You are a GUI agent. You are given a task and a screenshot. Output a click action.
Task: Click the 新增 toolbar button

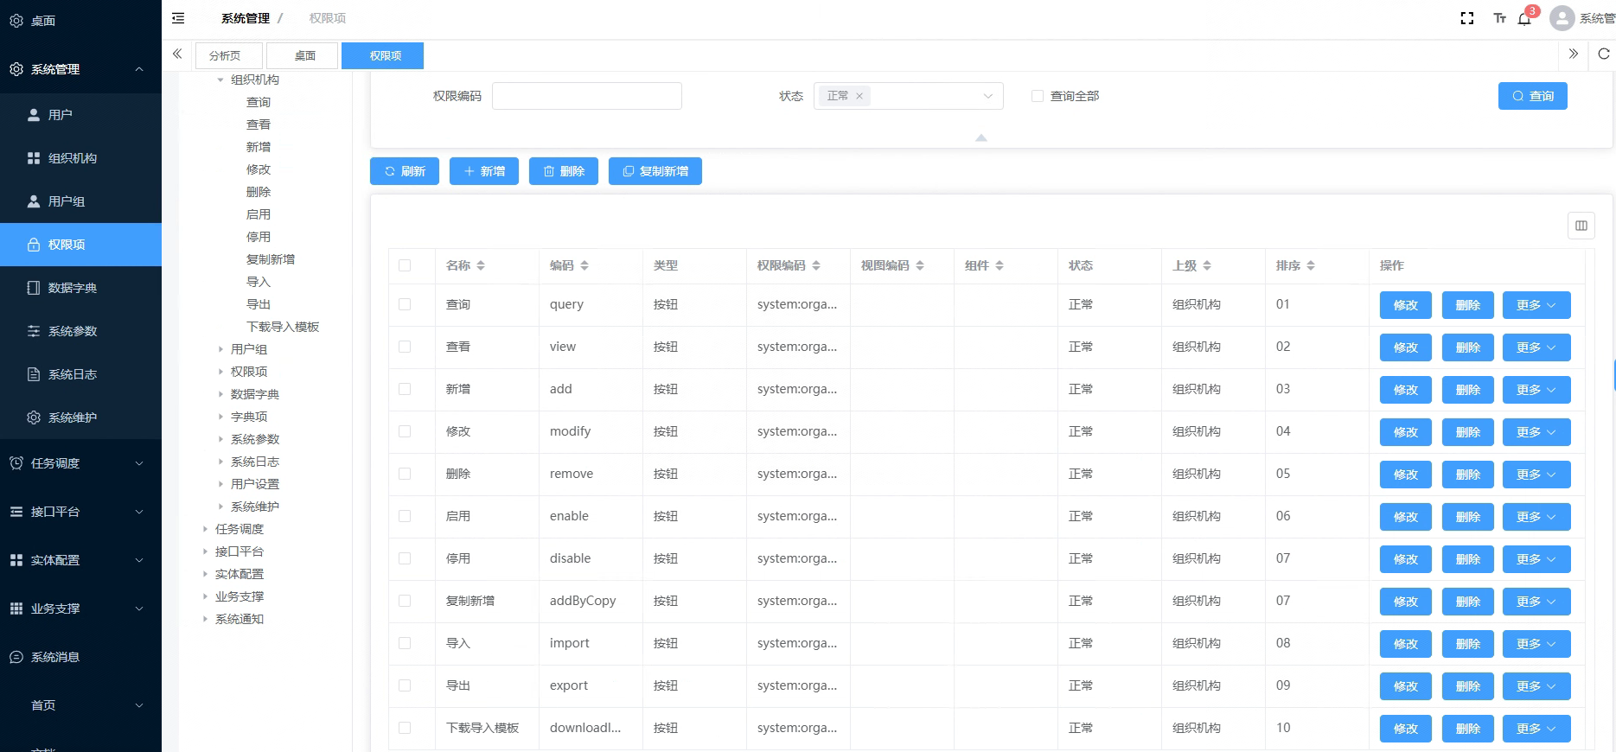click(484, 171)
